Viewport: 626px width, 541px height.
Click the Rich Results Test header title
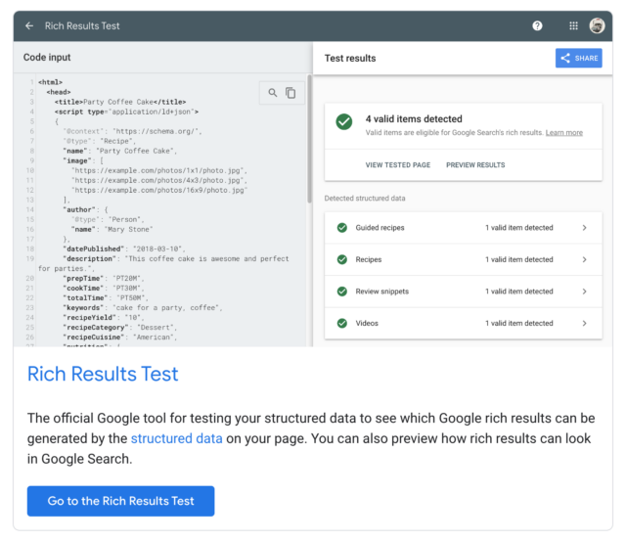point(82,26)
